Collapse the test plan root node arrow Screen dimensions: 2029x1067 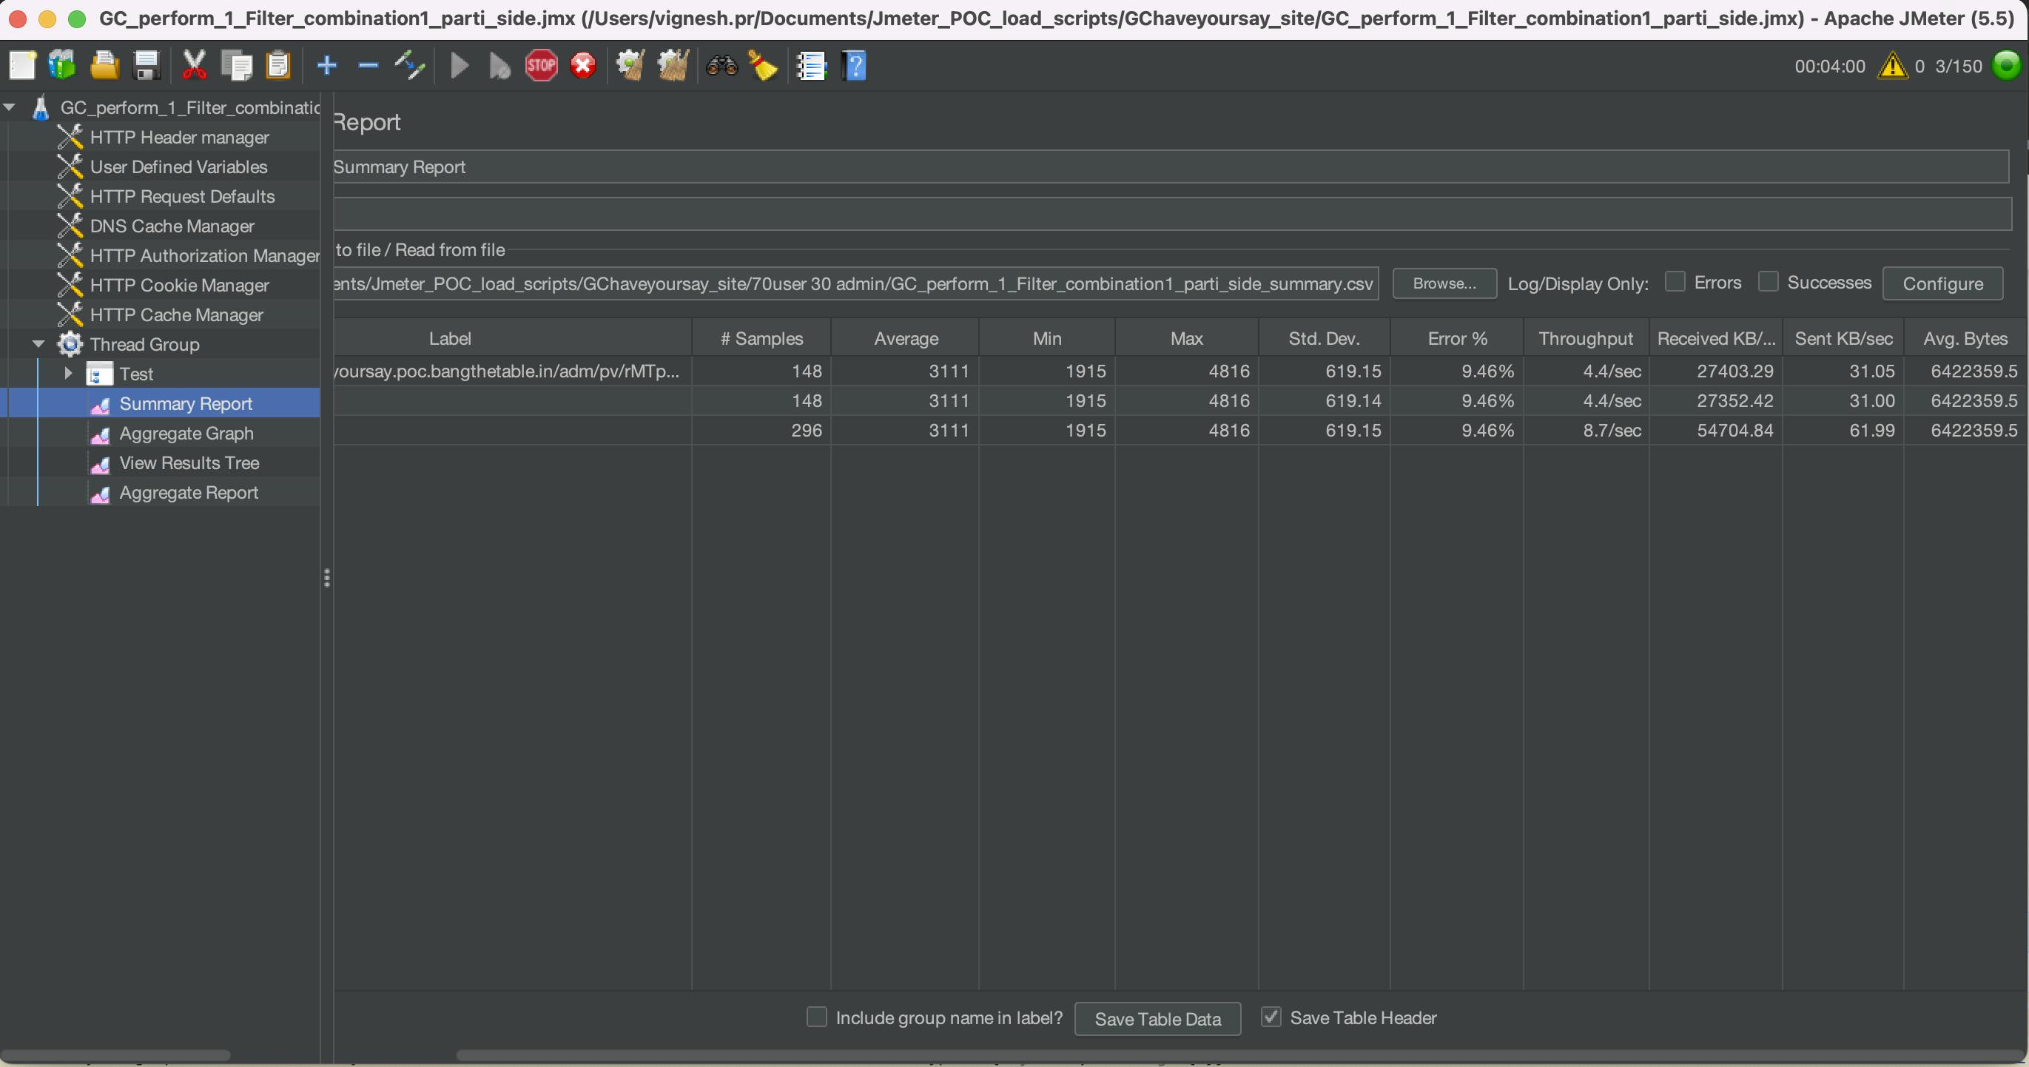[x=10, y=107]
